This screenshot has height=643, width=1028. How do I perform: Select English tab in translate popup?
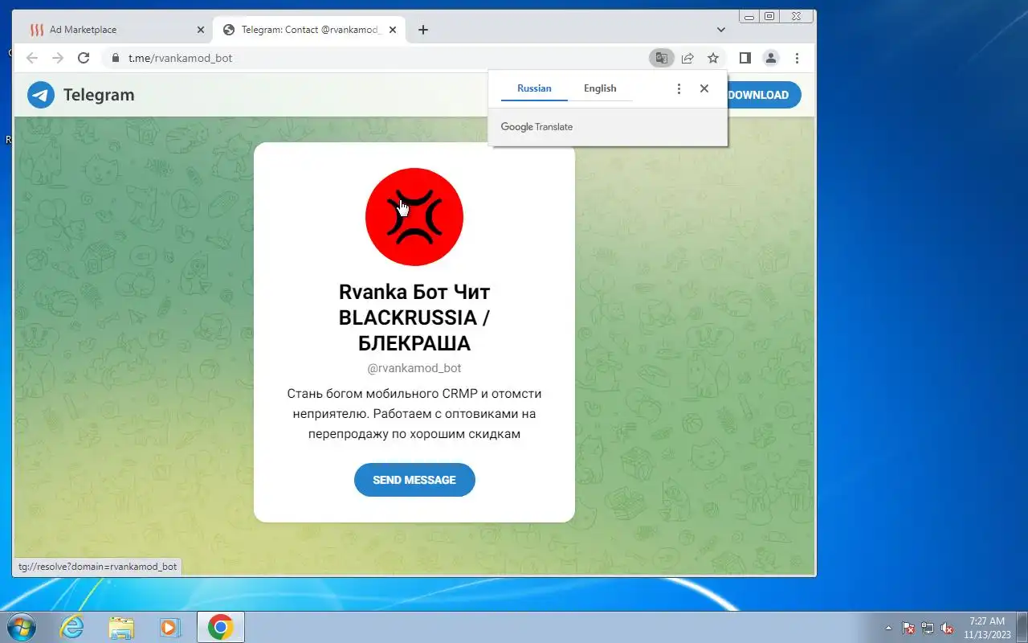[600, 88]
